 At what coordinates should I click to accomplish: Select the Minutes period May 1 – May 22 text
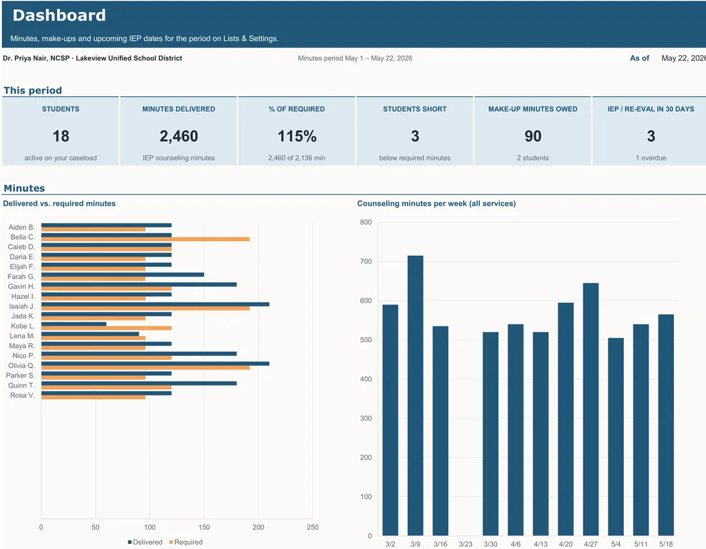(355, 58)
